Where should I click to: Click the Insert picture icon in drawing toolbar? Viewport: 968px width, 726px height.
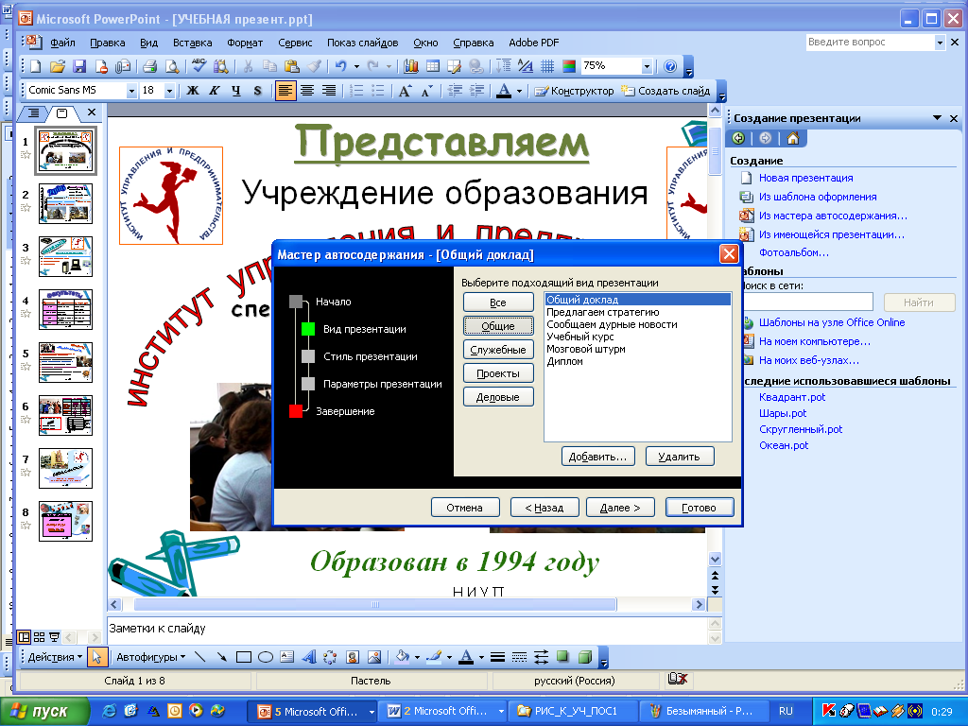click(x=374, y=657)
